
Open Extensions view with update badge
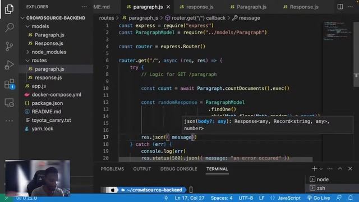pyautogui.click(x=10, y=84)
